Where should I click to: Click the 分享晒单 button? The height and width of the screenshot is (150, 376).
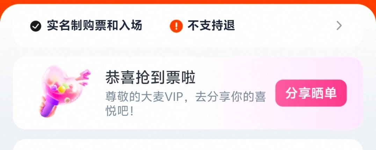point(311,93)
